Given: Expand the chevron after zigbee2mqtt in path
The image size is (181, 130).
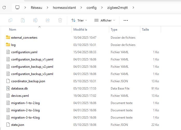Looking at the screenshot, I should point(133,8).
